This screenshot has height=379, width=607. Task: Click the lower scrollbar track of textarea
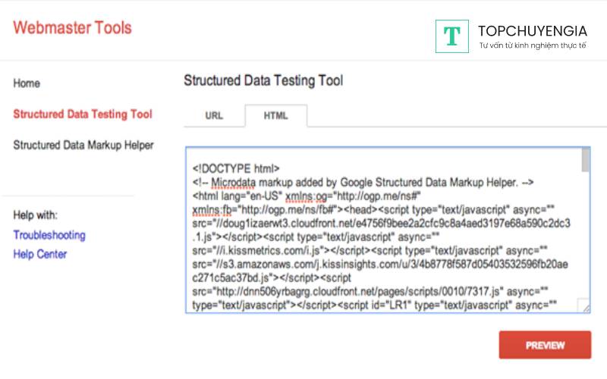coord(585,250)
